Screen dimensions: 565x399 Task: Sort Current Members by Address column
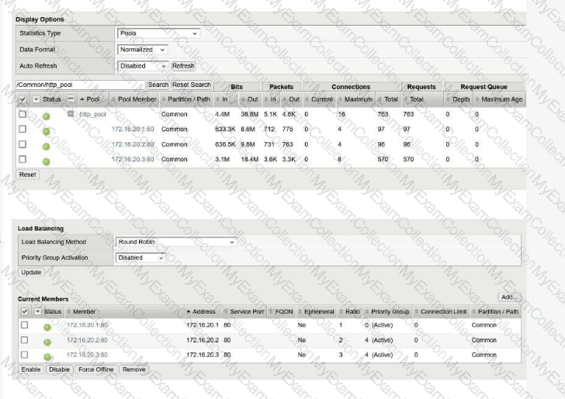point(205,311)
